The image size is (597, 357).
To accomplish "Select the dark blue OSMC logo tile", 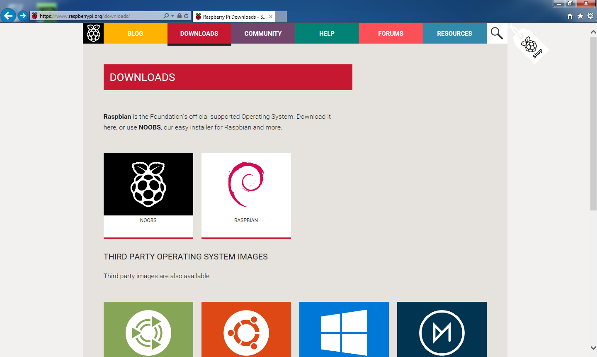I will pyautogui.click(x=442, y=329).
